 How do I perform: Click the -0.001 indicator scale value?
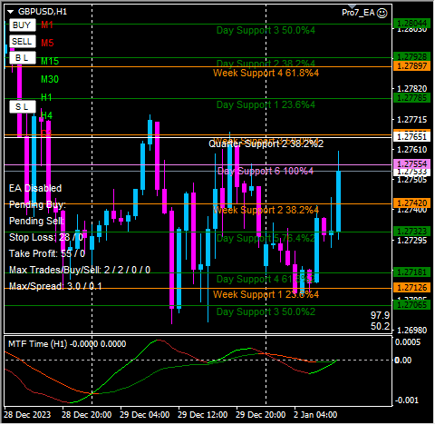pos(407,400)
